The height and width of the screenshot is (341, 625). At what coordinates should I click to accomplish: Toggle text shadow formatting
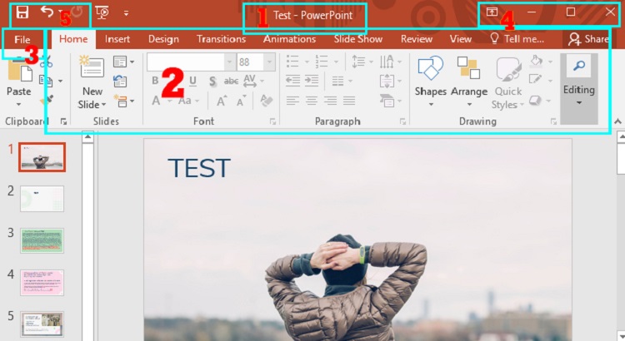coord(212,81)
